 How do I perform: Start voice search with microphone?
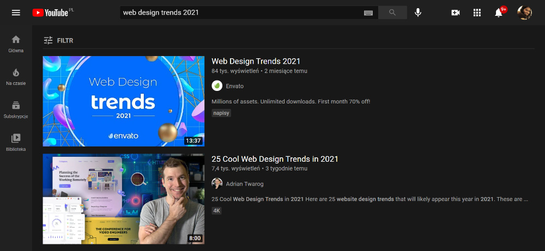coord(418,13)
